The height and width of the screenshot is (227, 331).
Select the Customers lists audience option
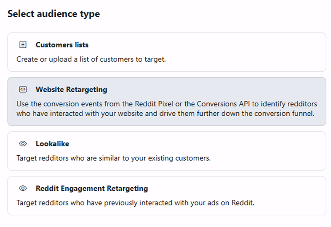point(165,52)
